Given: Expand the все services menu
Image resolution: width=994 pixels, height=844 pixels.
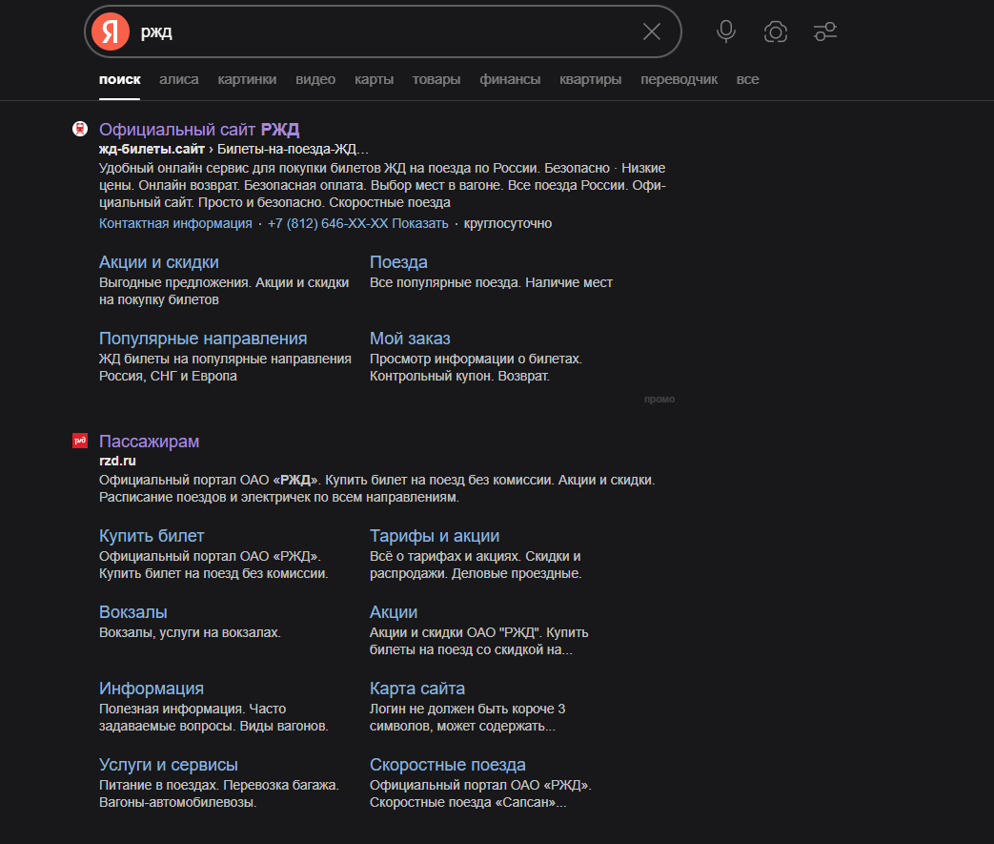Looking at the screenshot, I should pos(747,79).
